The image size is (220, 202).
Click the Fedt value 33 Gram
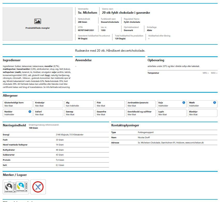pyautogui.click(x=60, y=140)
